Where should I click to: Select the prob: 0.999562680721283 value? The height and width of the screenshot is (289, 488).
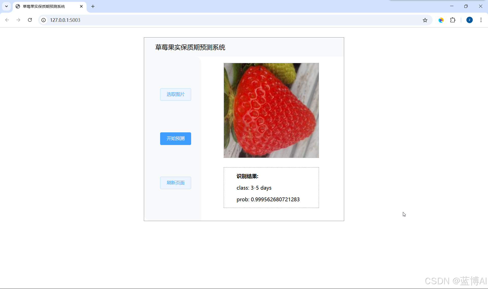point(268,200)
